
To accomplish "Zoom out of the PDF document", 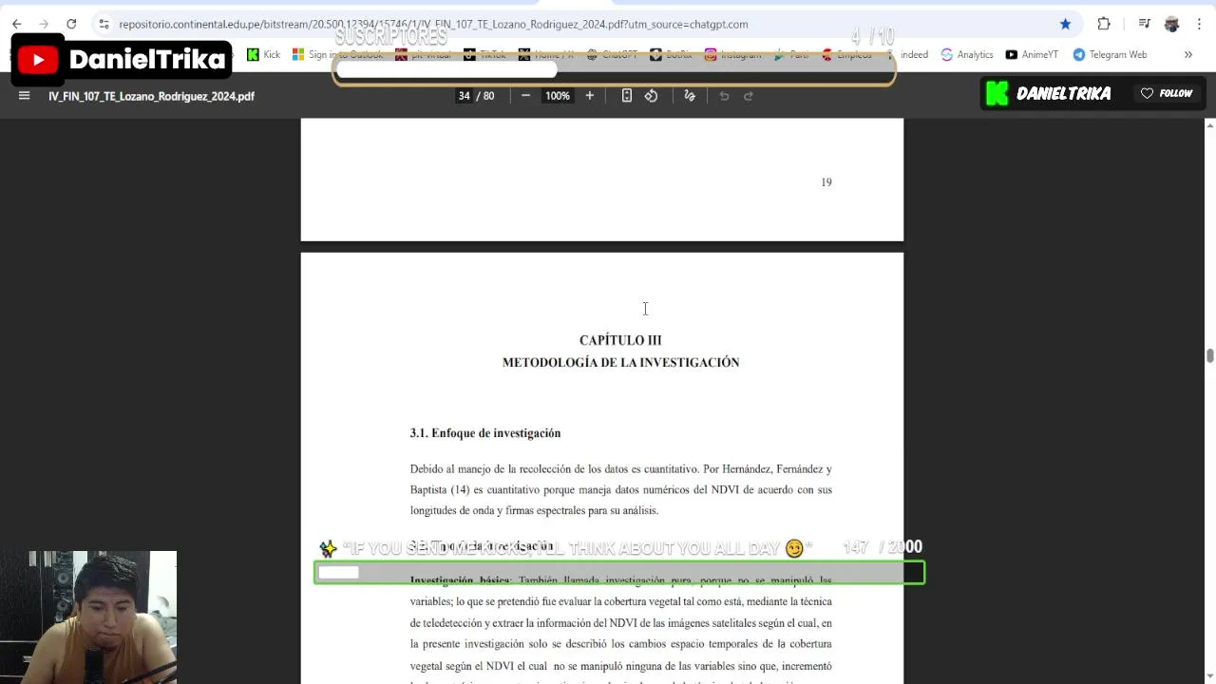I will pyautogui.click(x=525, y=96).
